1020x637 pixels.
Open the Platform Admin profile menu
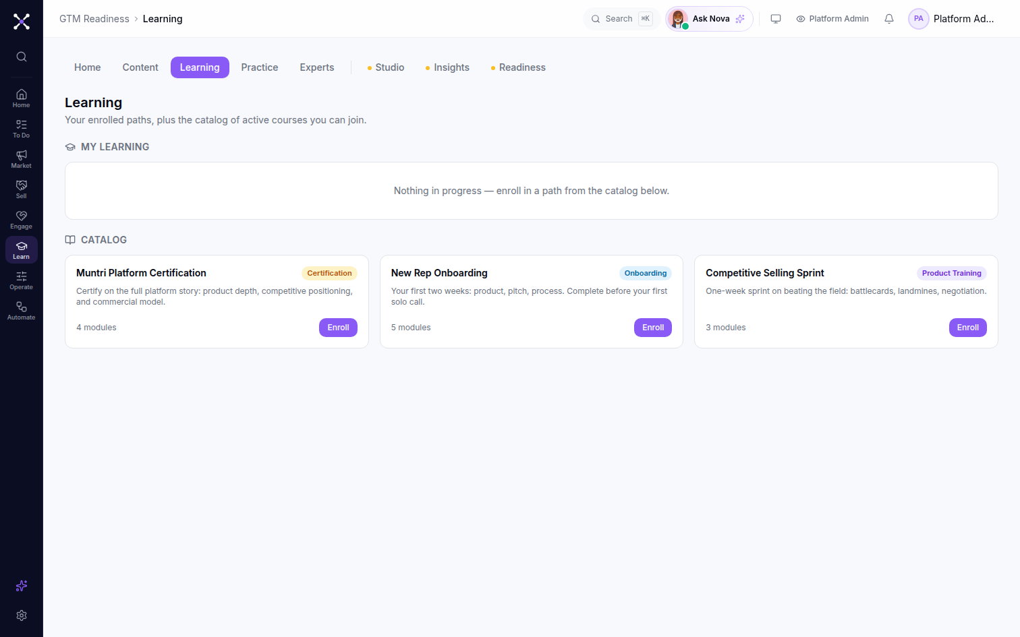coord(951,19)
